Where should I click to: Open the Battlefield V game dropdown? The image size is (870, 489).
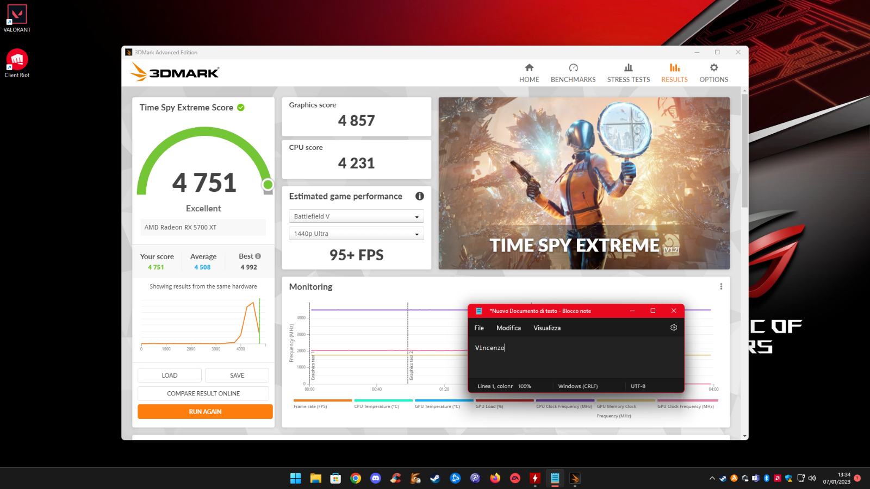356,216
